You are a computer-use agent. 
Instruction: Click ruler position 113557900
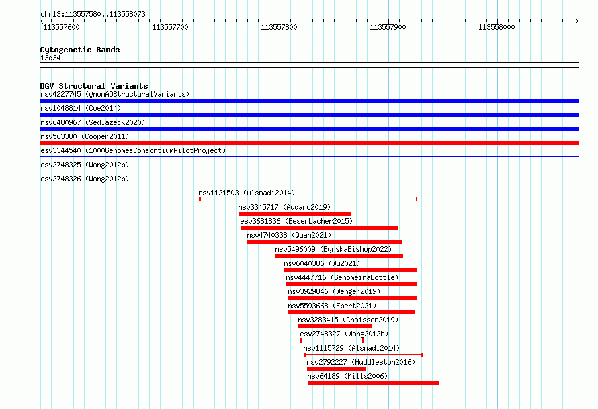click(x=388, y=27)
